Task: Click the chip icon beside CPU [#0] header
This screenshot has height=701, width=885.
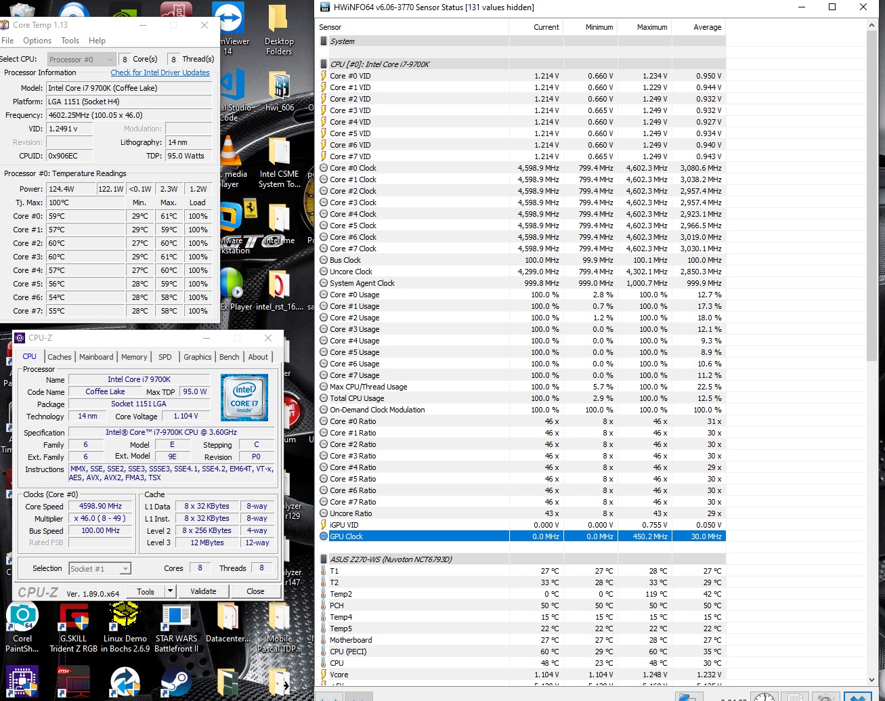Action: point(324,64)
